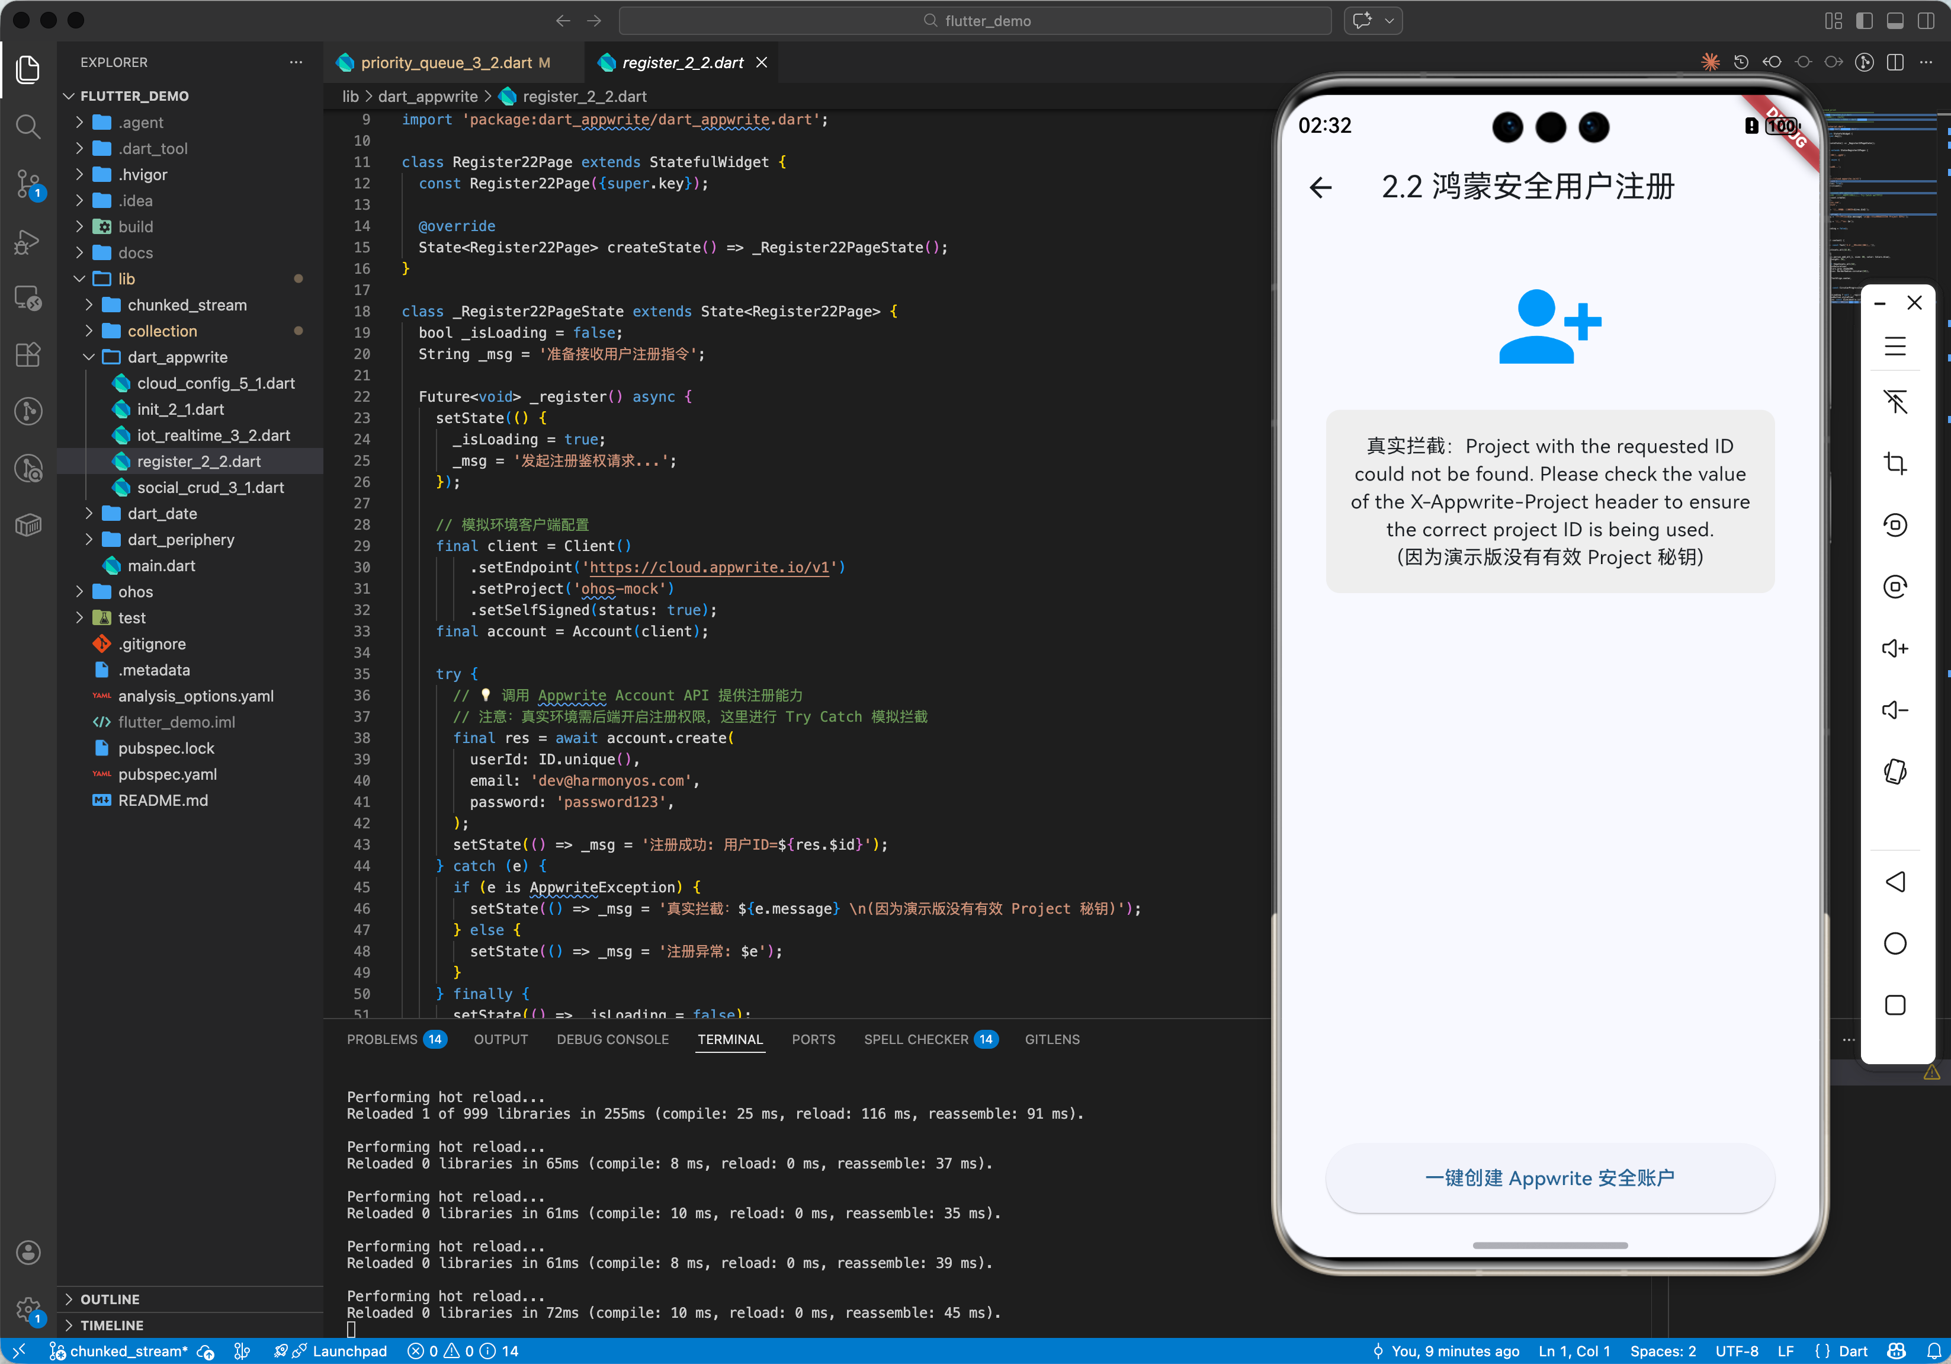Toggle the bottom panel layout

1894,20
